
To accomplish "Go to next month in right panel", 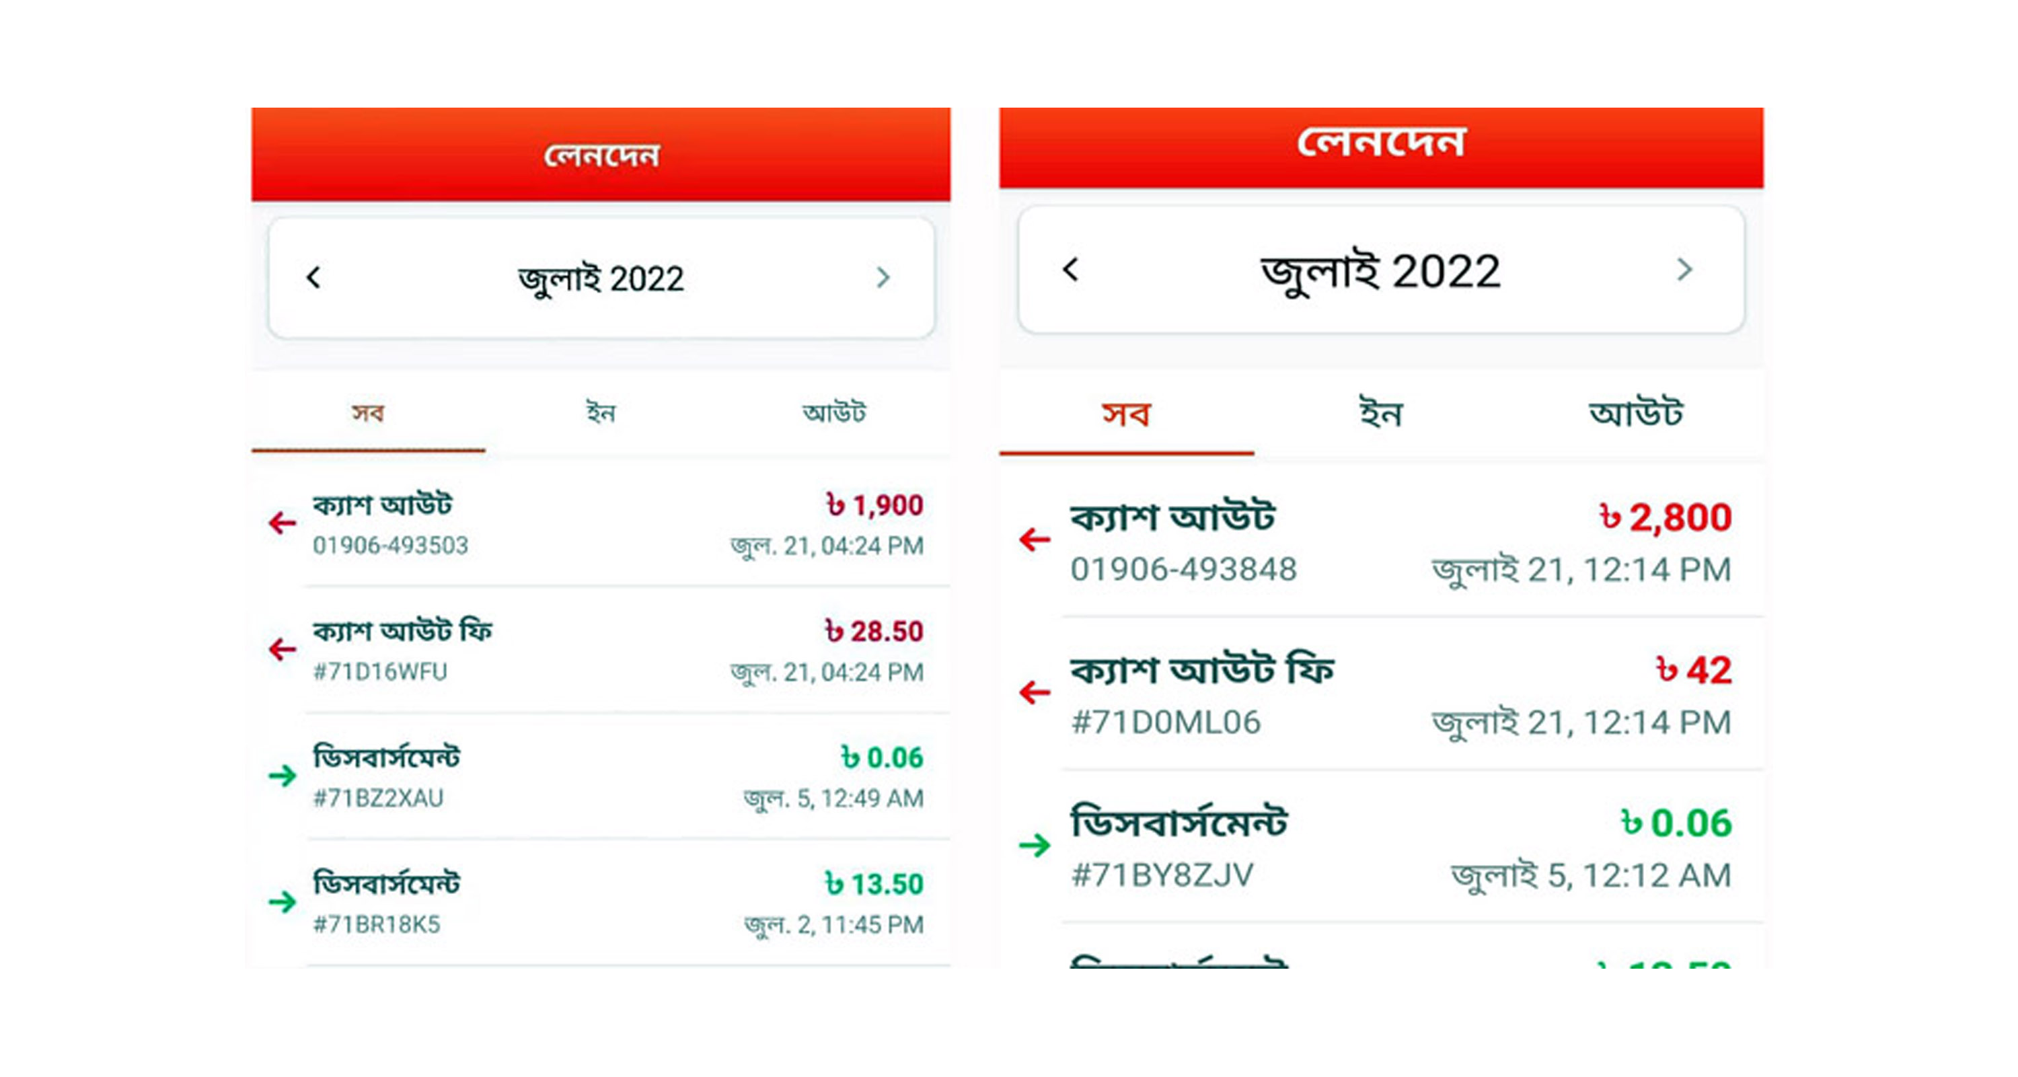I will tap(1684, 270).
